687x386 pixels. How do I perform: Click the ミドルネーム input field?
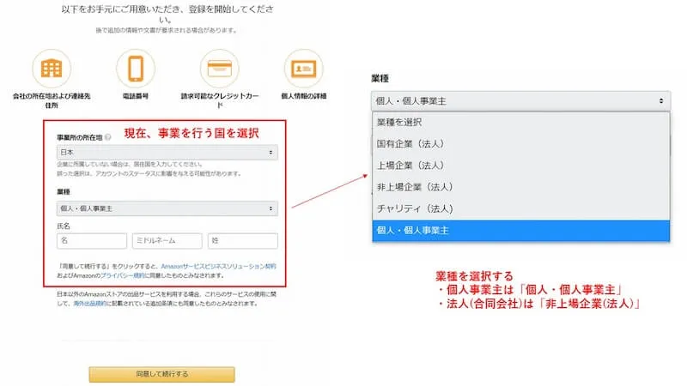pos(167,241)
